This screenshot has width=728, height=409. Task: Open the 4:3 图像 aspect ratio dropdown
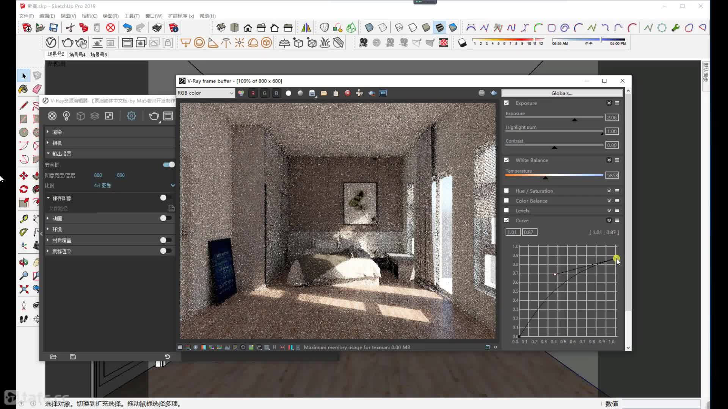(x=134, y=186)
